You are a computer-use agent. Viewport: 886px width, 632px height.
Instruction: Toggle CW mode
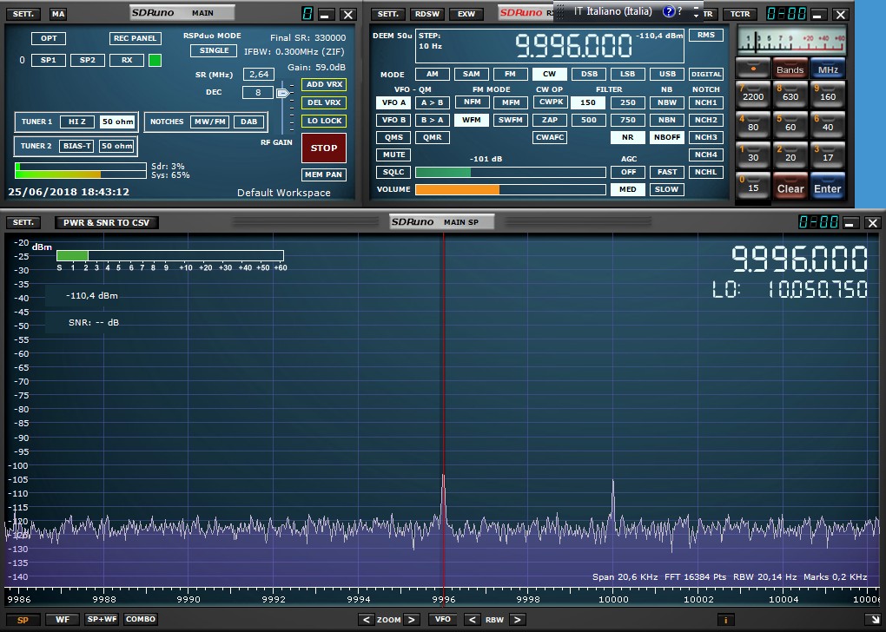click(x=549, y=74)
